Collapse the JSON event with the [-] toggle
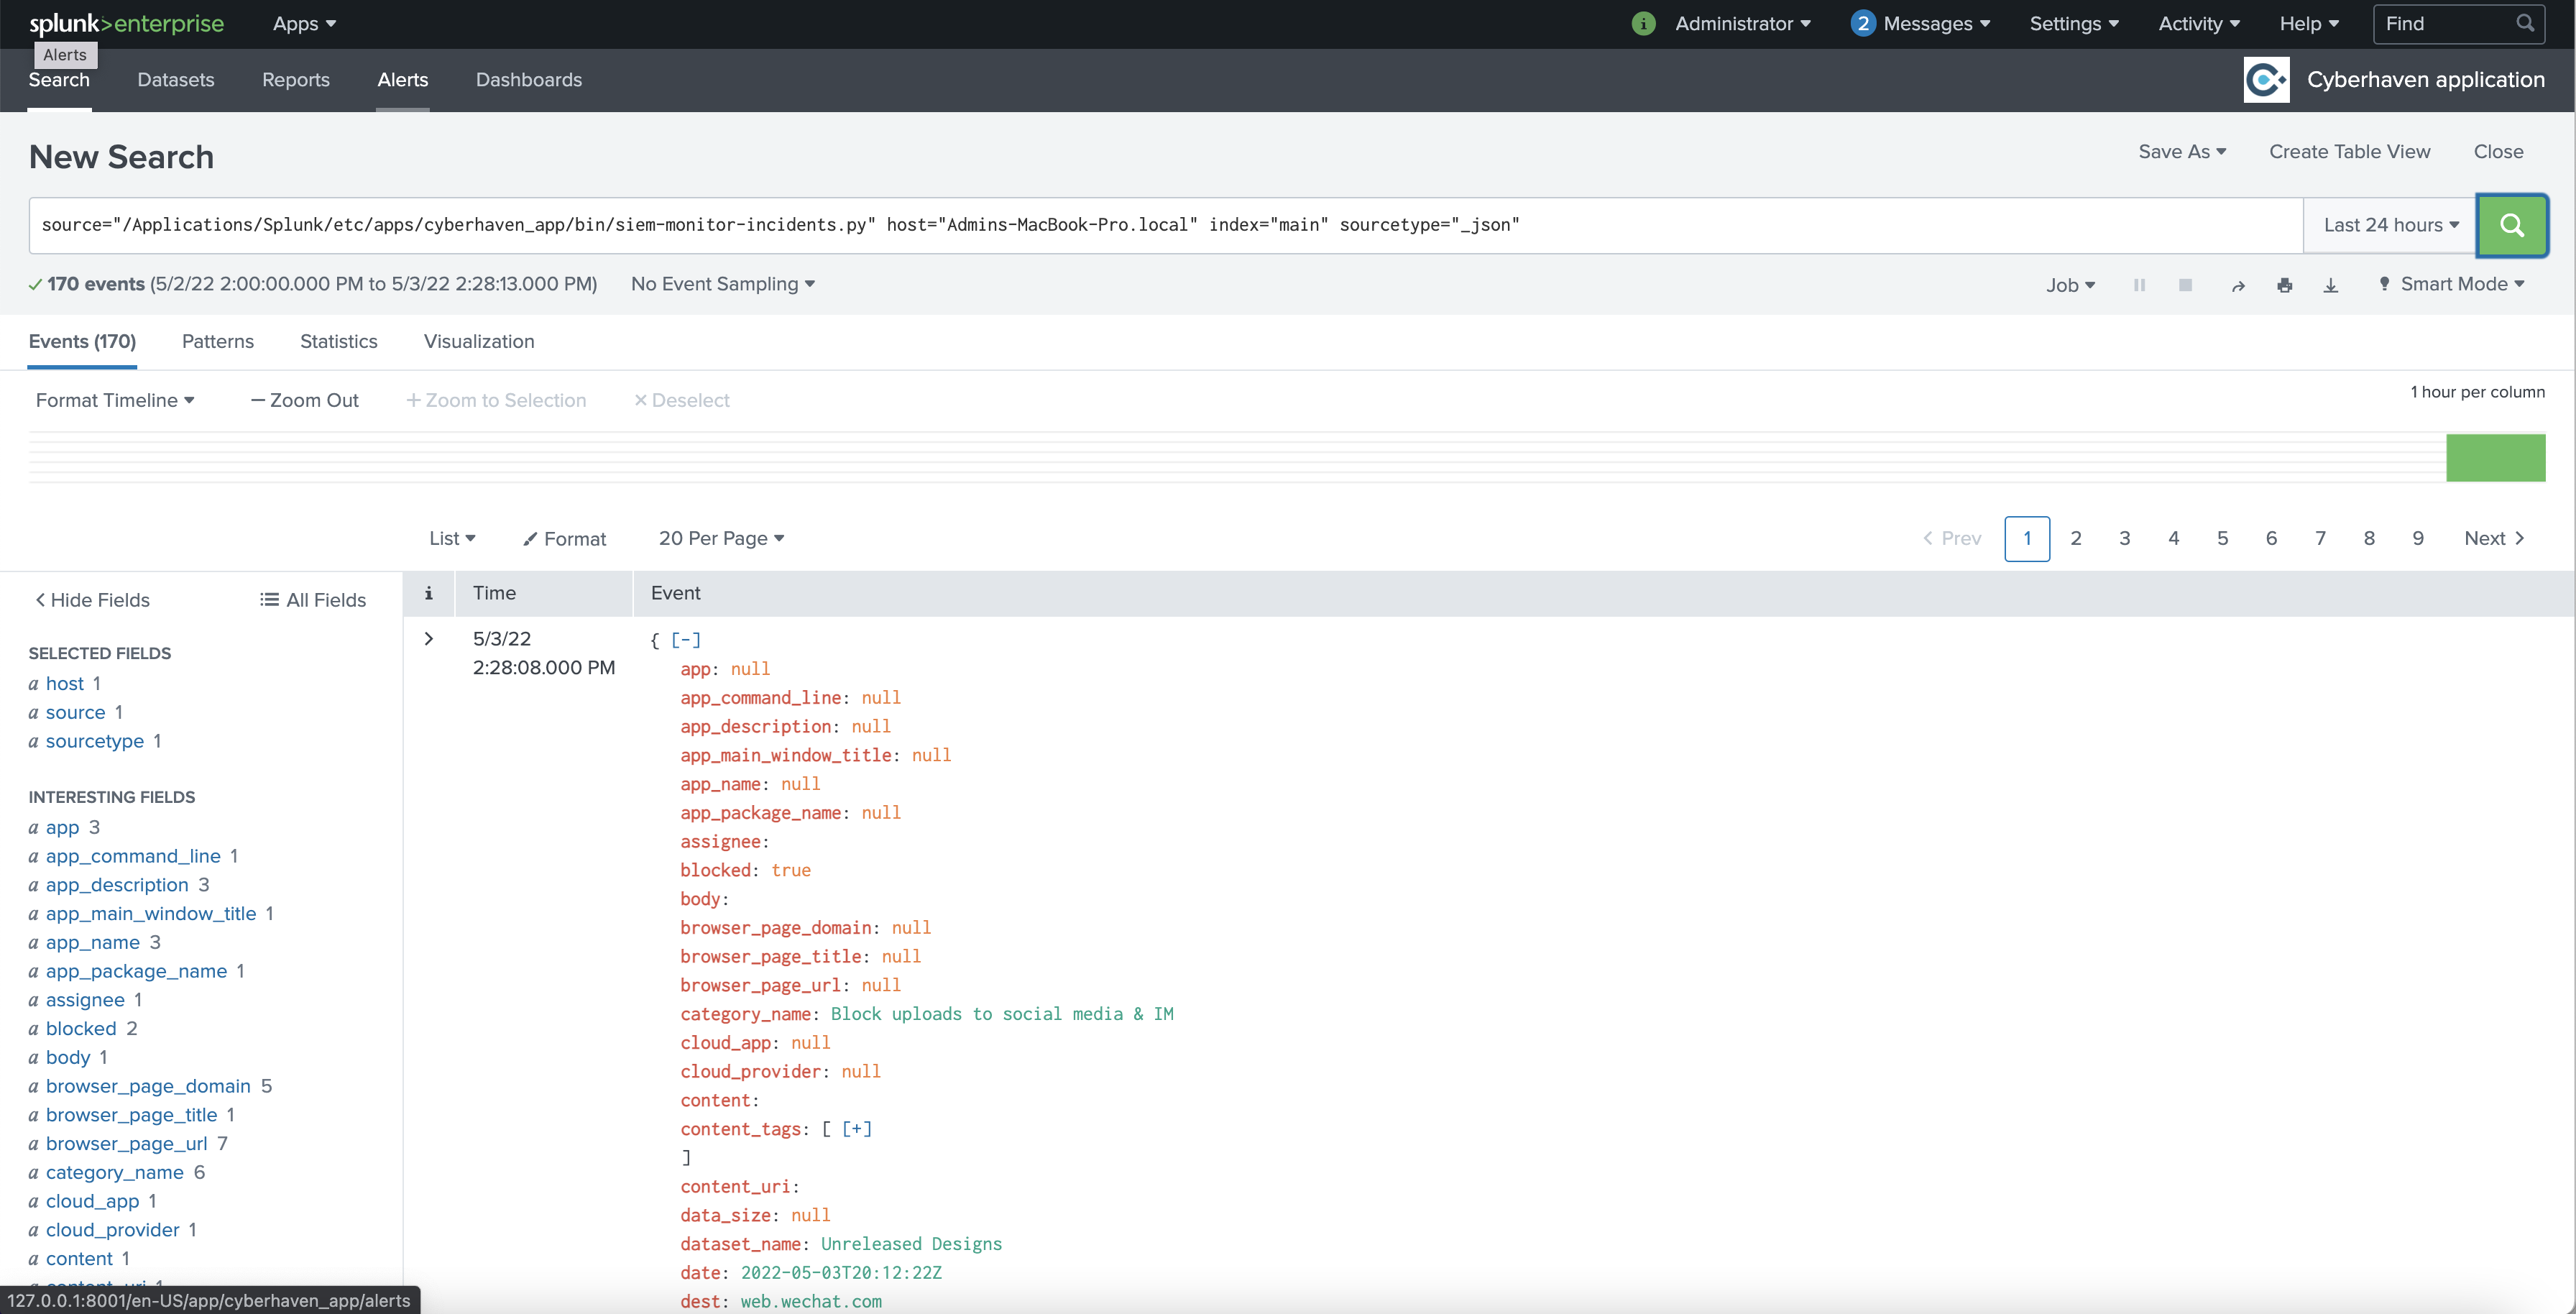 [x=685, y=639]
